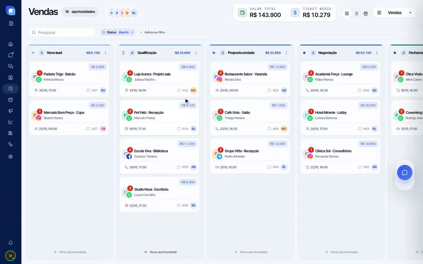Open the line chart reports icon
This screenshot has width=423, height=264.
(x=11, y=122)
